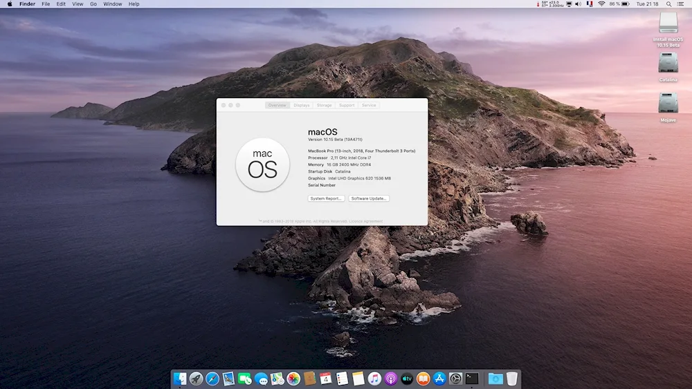Click Startup Disk Catalina line
The width and height of the screenshot is (692, 389).
[329, 171]
